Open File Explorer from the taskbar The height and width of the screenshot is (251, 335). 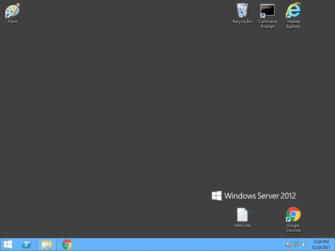[47, 244]
